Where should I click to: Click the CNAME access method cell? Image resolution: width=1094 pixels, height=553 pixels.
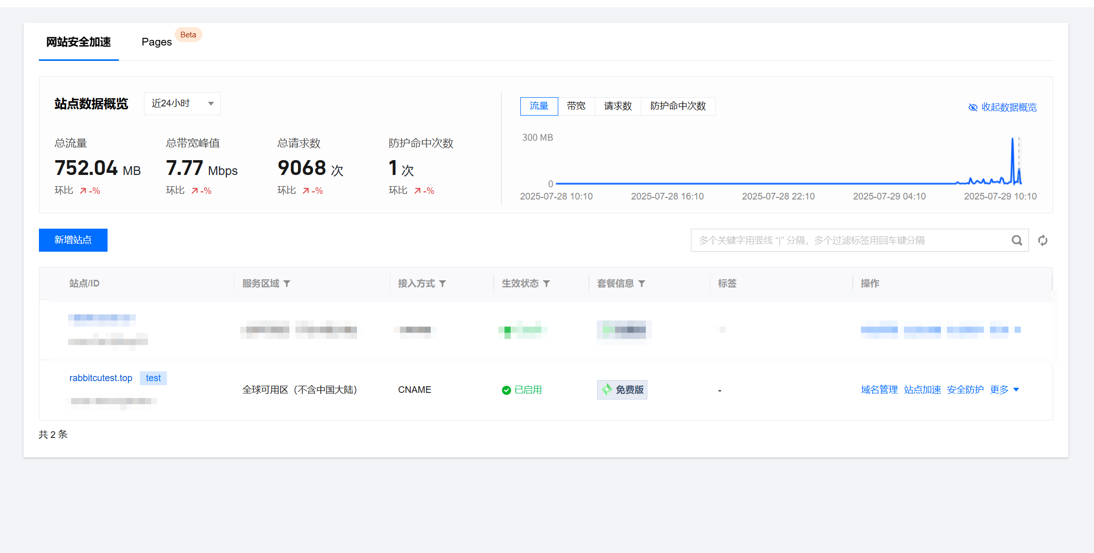pyautogui.click(x=415, y=390)
